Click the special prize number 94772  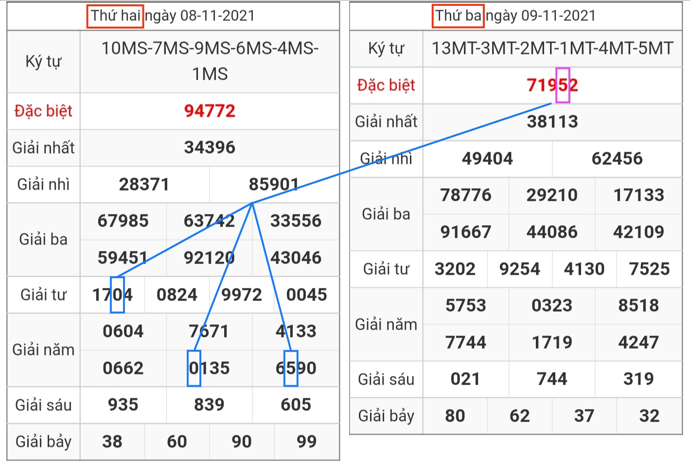click(x=210, y=111)
